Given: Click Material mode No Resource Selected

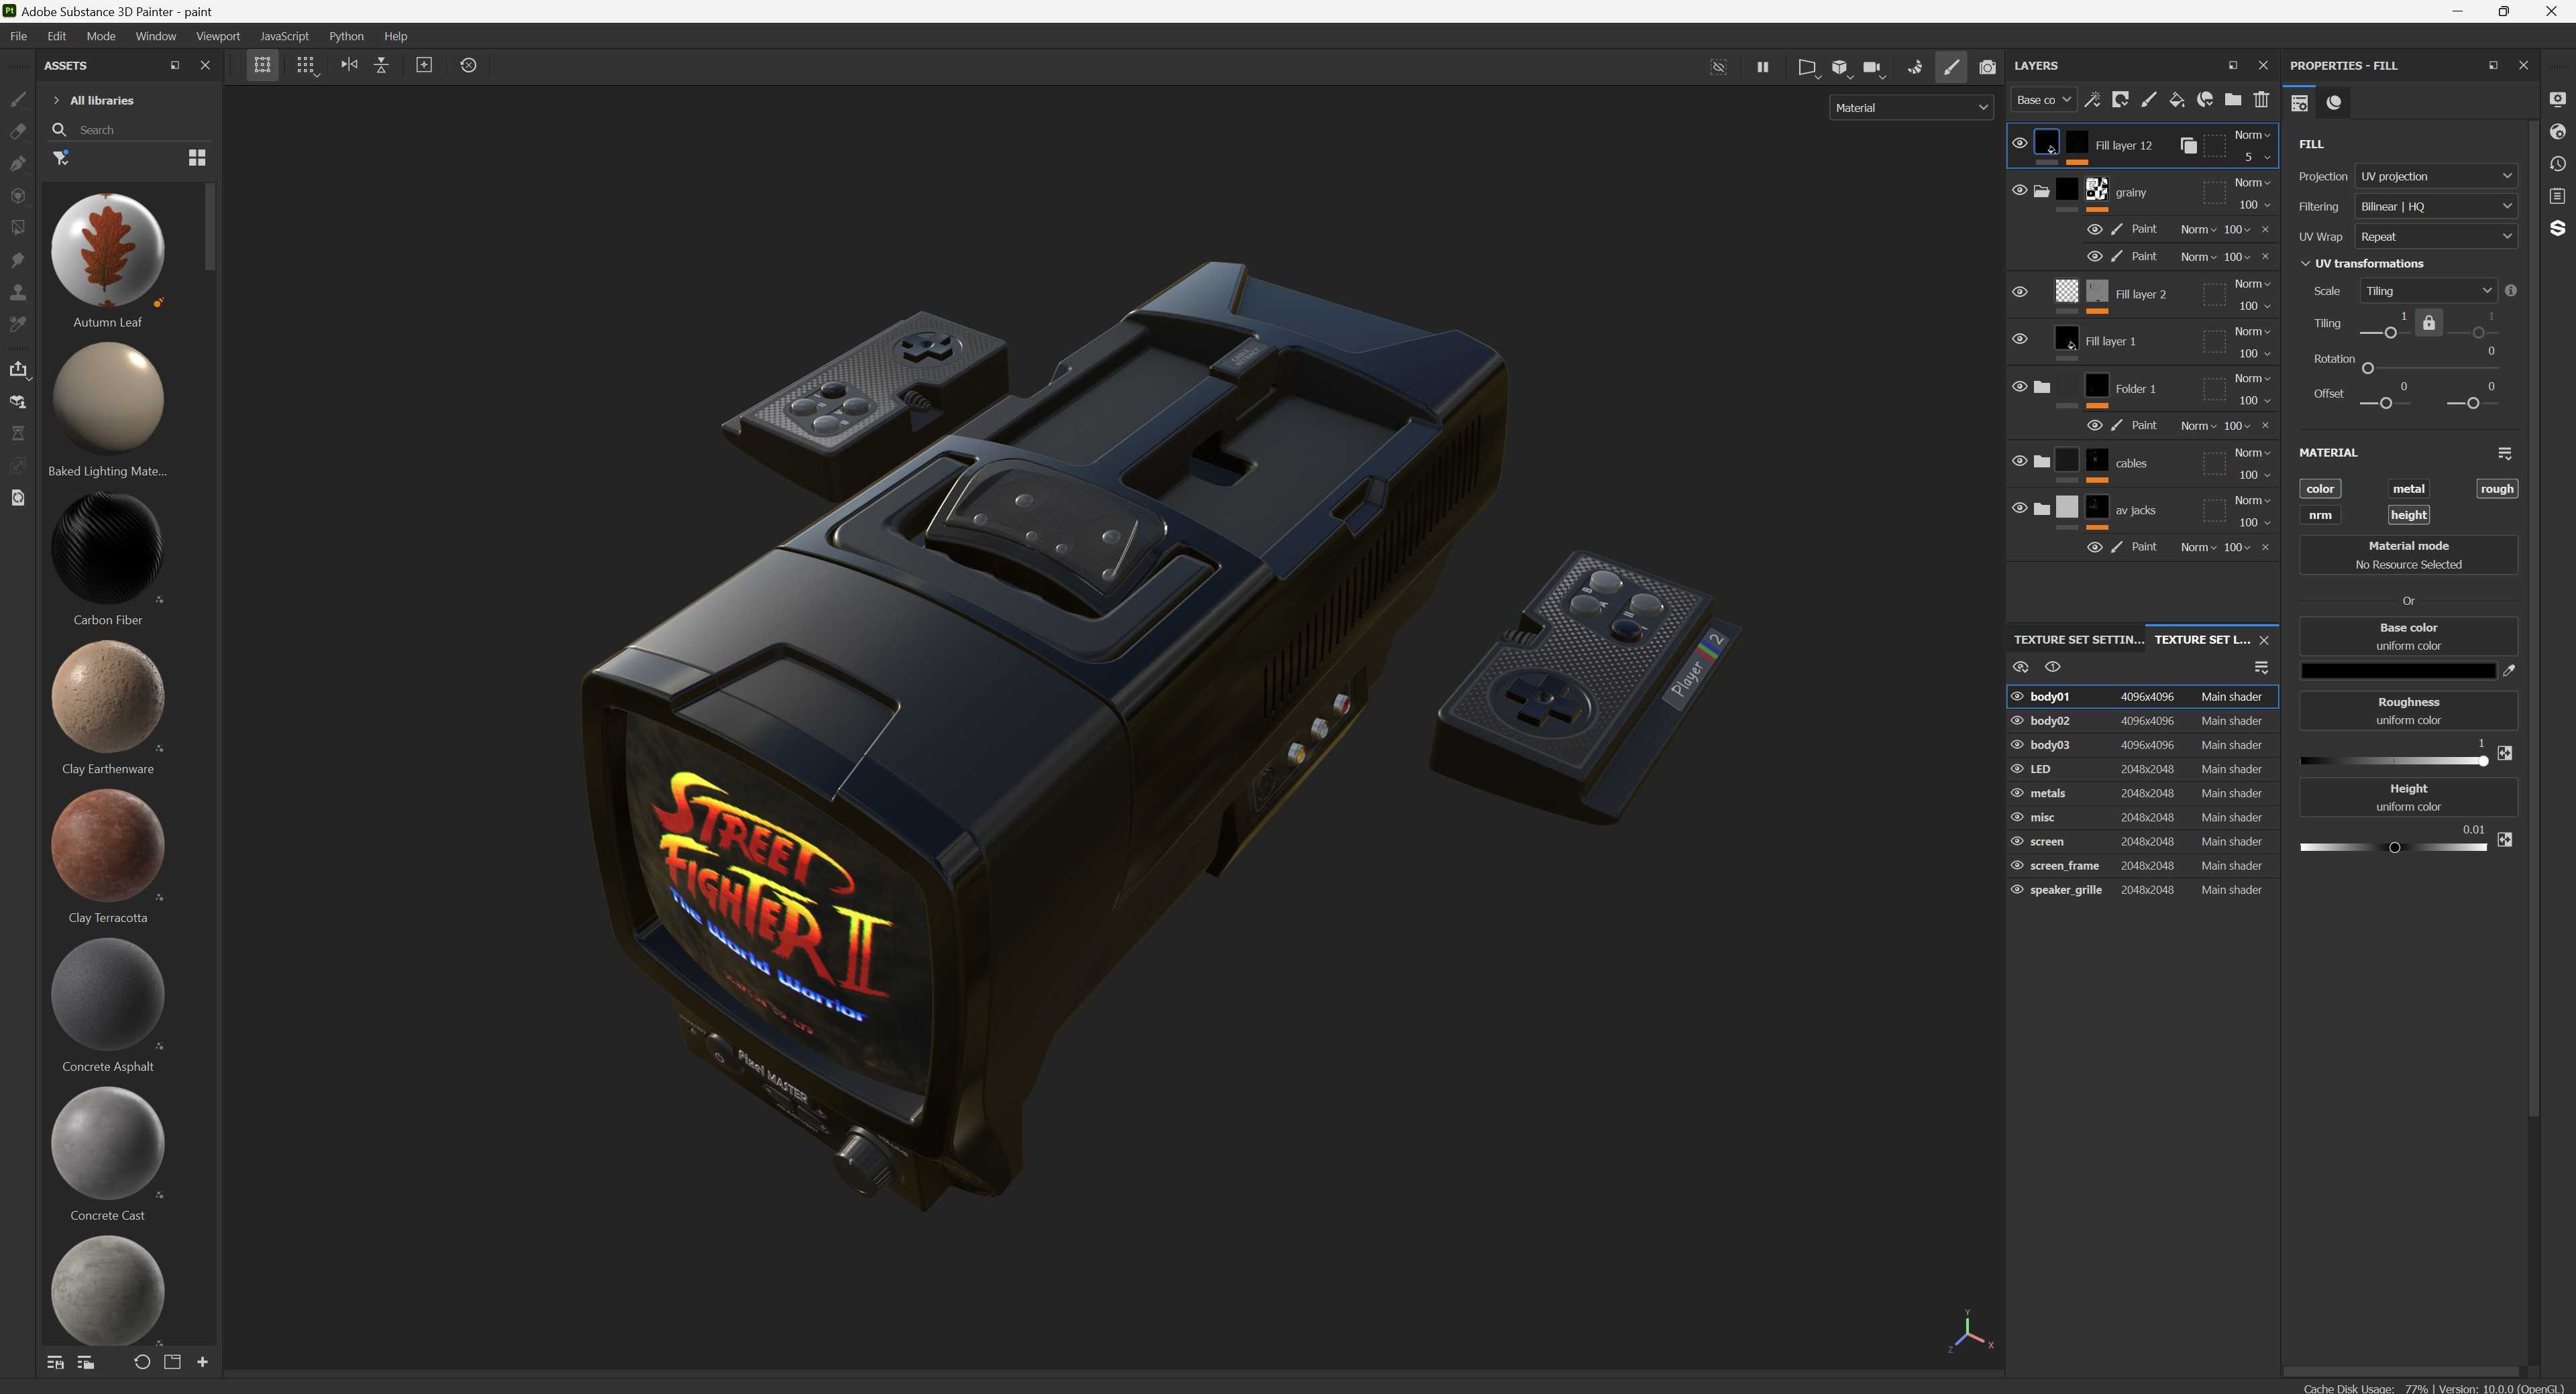Looking at the screenshot, I should 2408,555.
